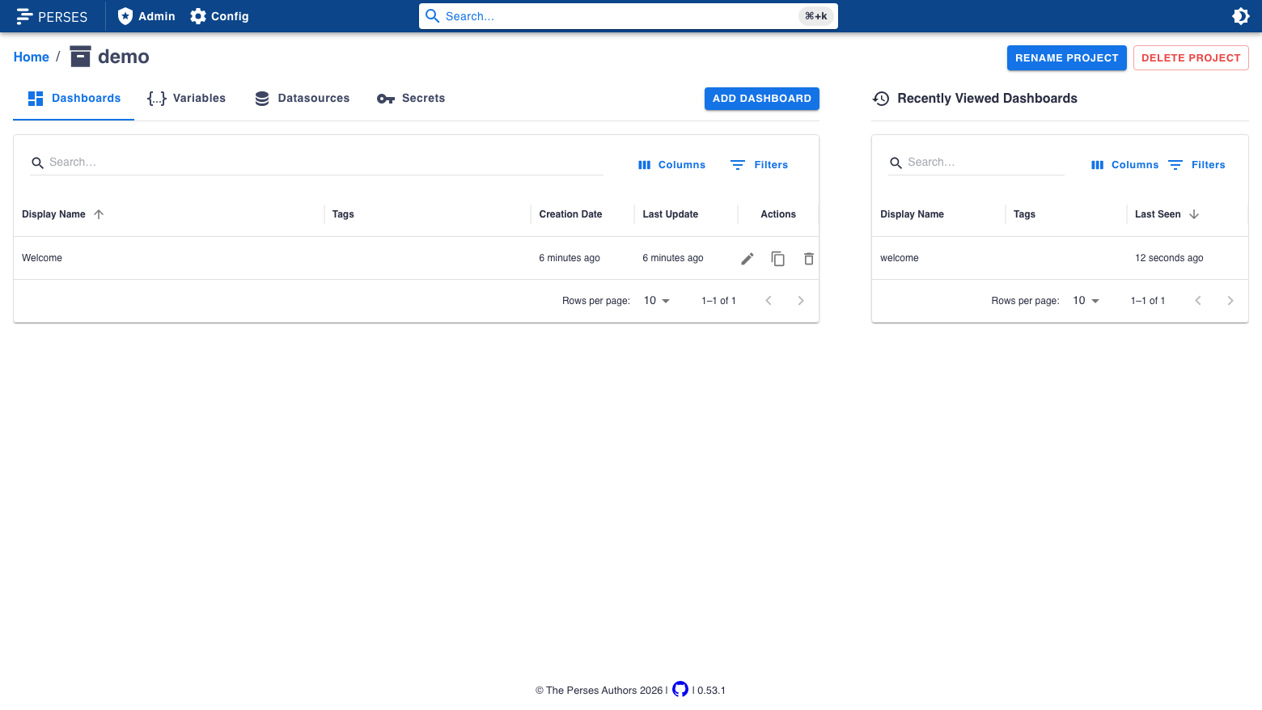1262x710 pixels.
Task: Click the magnifier icon in global search
Action: pos(433,16)
